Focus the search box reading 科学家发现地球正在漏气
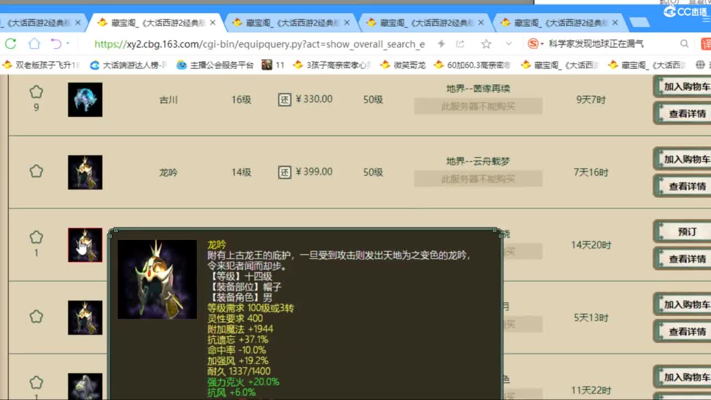Screen dimensions: 711x400 pyautogui.click(x=596, y=43)
